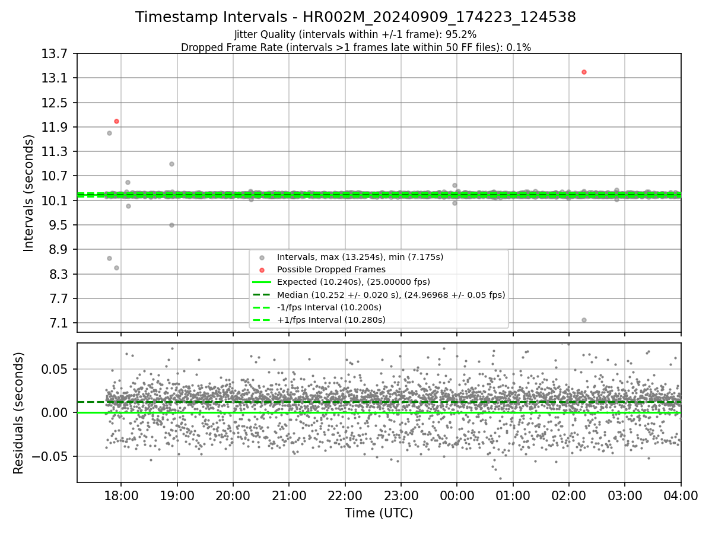This screenshot has height=534, width=712.
Task: Click legend entry -1/fps Interval (10.200s)
Action: tap(329, 307)
